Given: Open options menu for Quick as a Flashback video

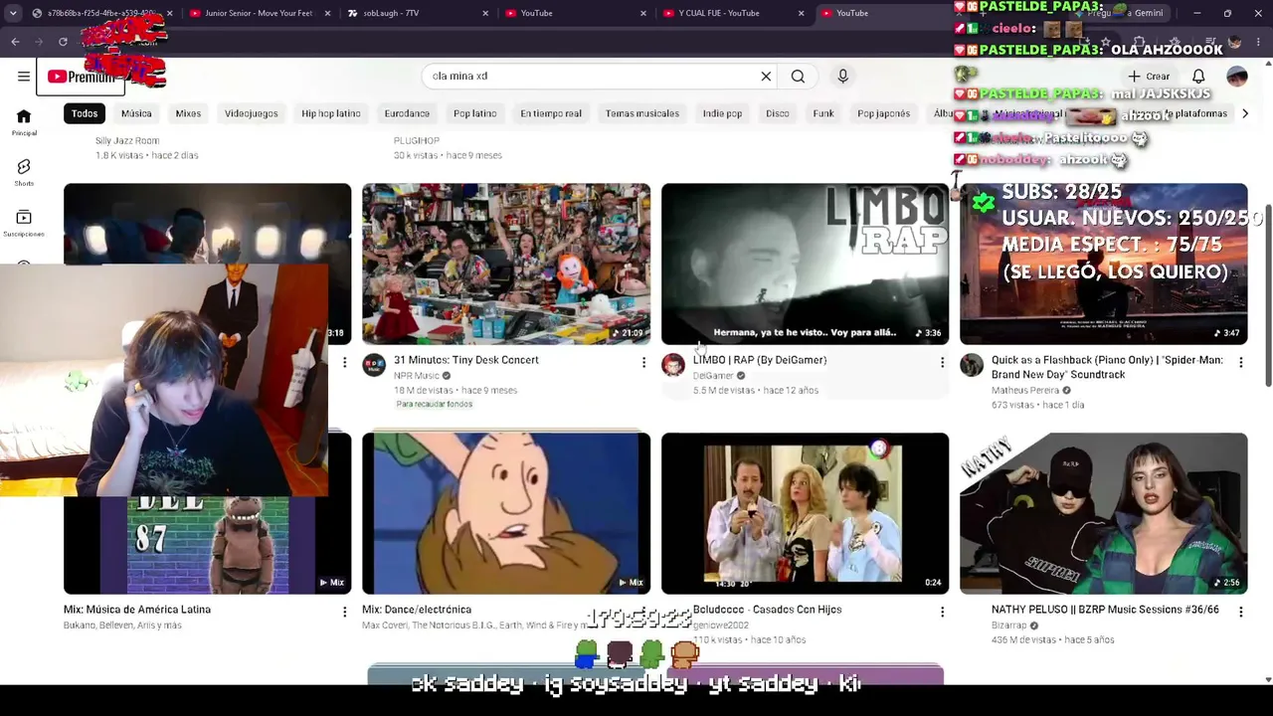Looking at the screenshot, I should point(1240,363).
